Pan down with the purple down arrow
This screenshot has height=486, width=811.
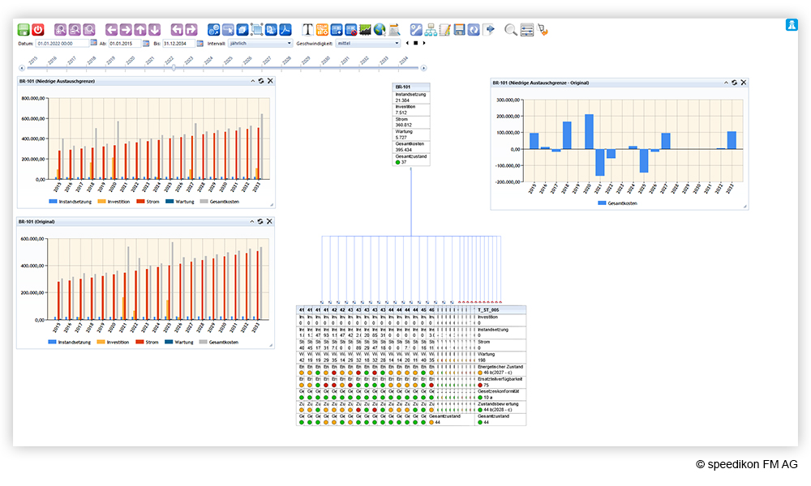click(x=154, y=30)
